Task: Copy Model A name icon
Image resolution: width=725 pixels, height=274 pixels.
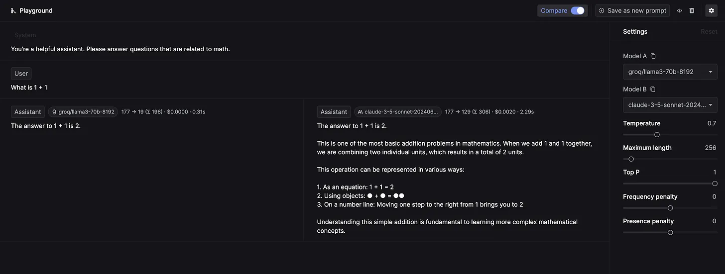Action: [653, 56]
